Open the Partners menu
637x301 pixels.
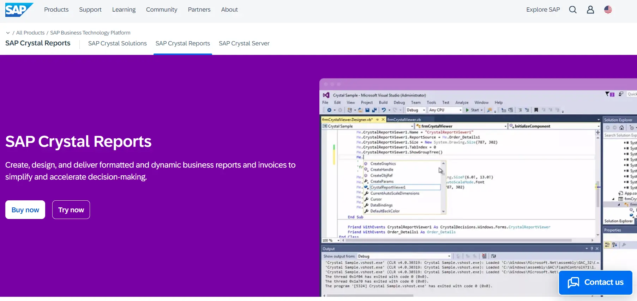(x=199, y=10)
